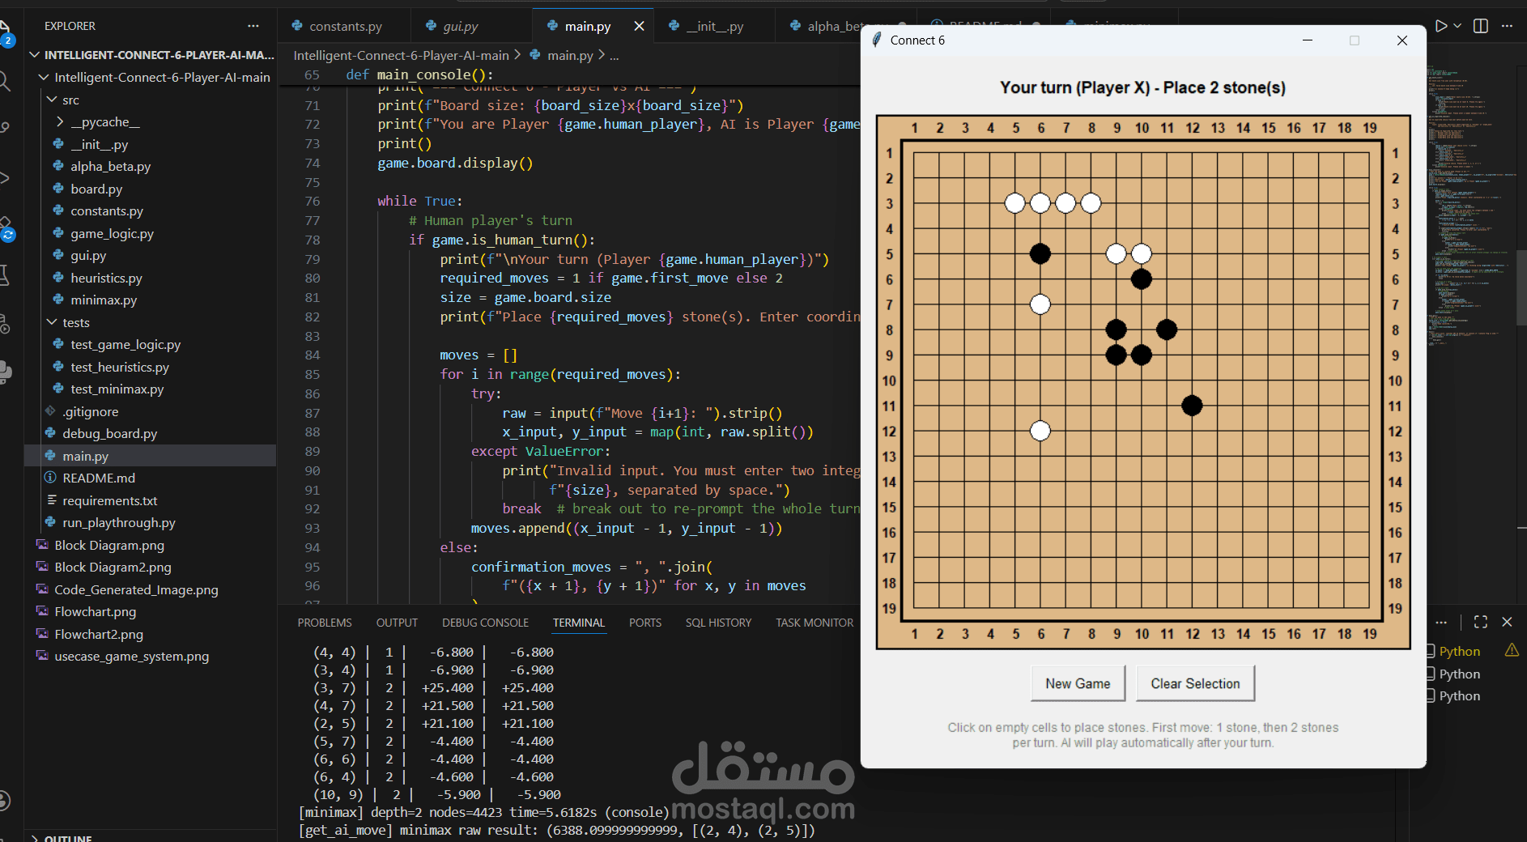Open test_minimax.py in the tests folder
The height and width of the screenshot is (842, 1527).
pyautogui.click(x=117, y=389)
